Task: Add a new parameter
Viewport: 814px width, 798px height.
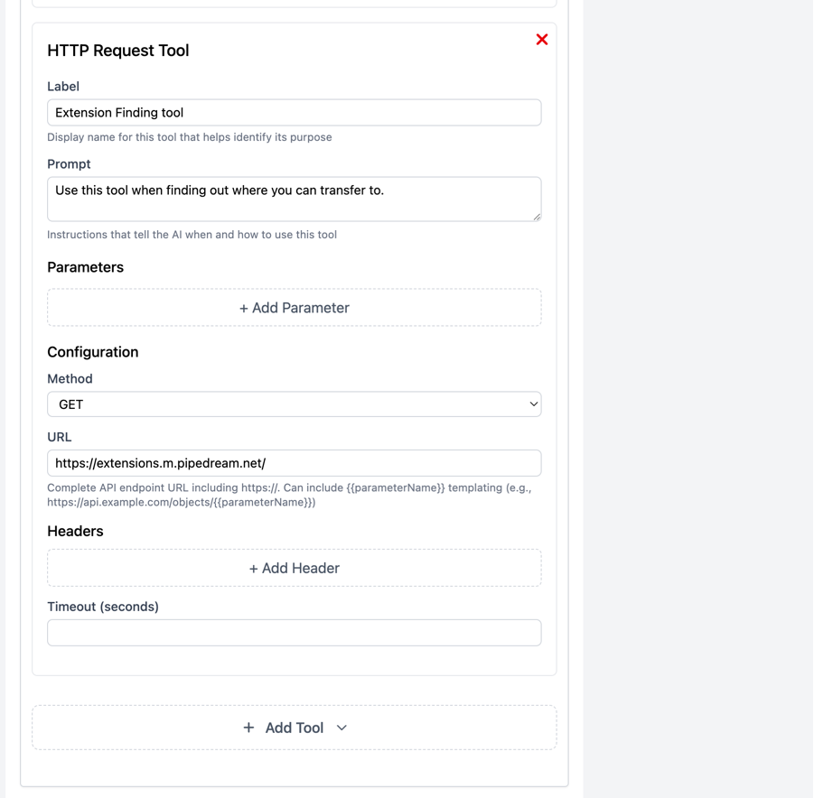Action: pyautogui.click(x=294, y=308)
